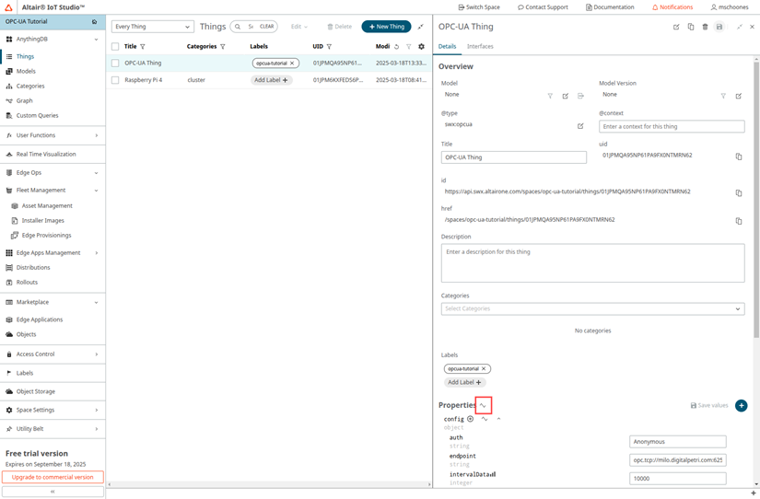Click the table refresh icon
This screenshot has height=499, width=760.
click(396, 47)
